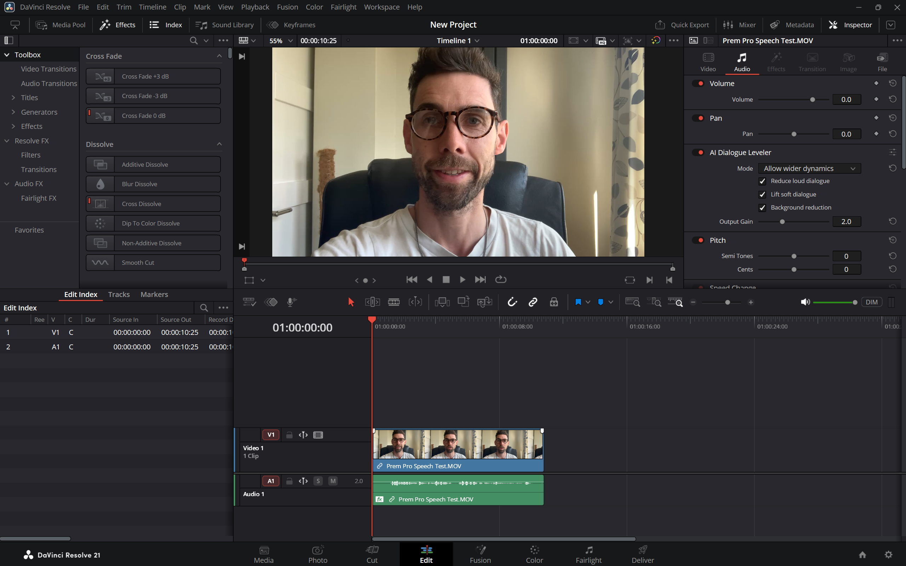
Task: Switch to the Markers tab
Action: tap(154, 294)
